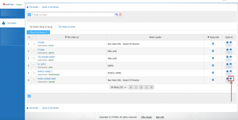Open the KHÁCH HÀNG 1 account link
238x120 pixels.
(x=45, y=71)
